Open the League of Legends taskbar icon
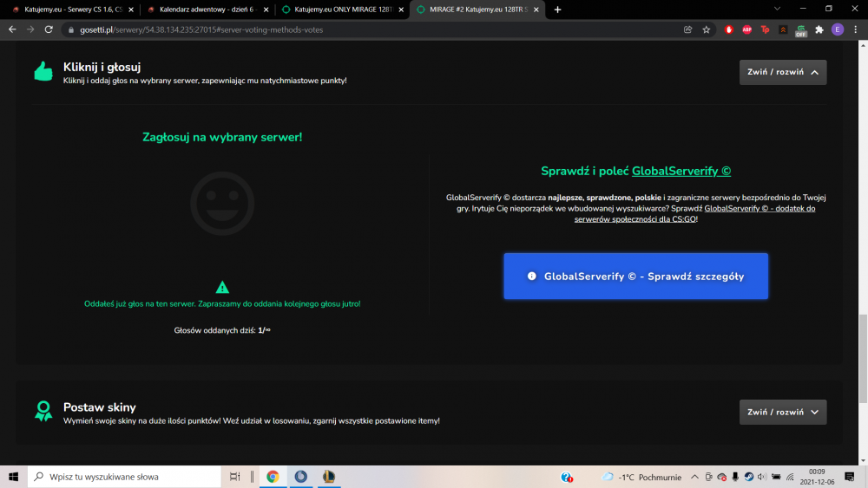Screen dimensions: 868x488 coord(329,477)
